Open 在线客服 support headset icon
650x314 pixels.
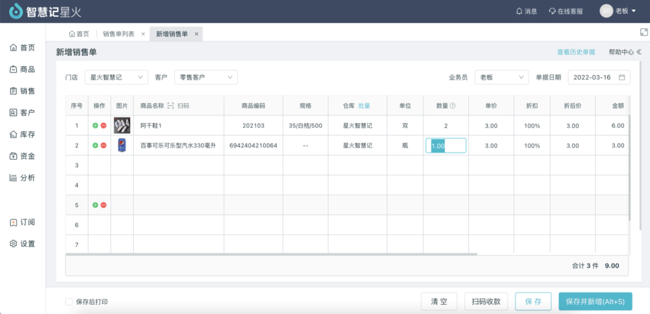551,11
